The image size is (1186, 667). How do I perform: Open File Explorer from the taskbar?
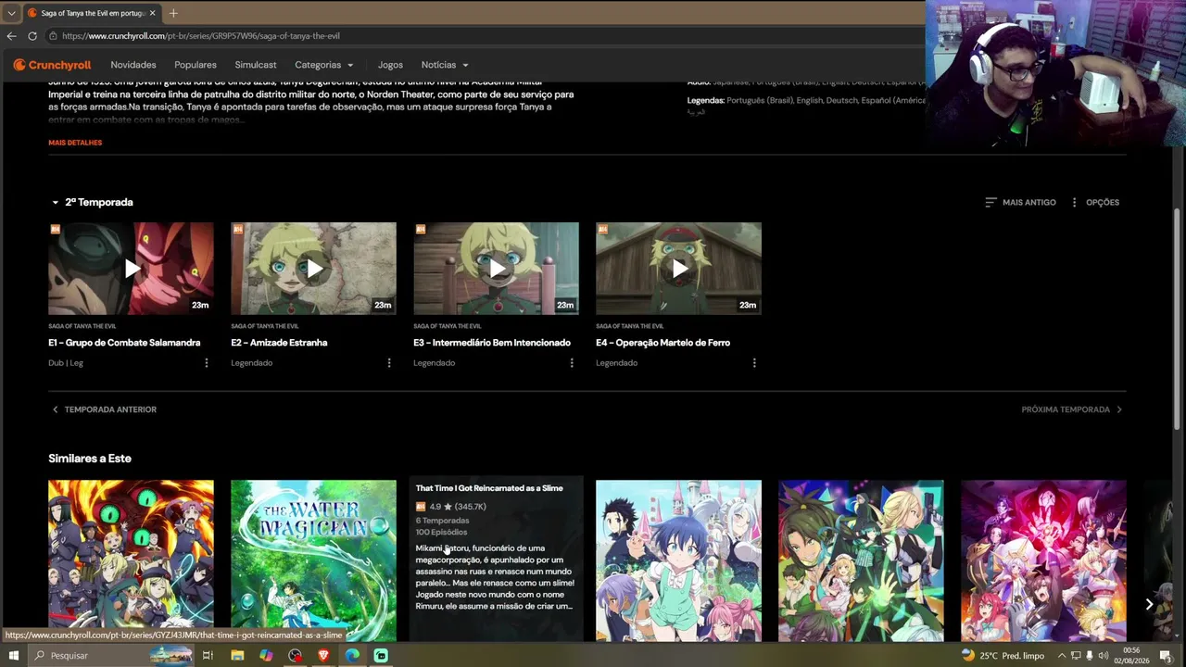(237, 656)
